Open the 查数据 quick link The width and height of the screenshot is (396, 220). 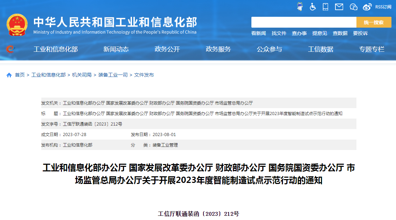tap(340, 33)
